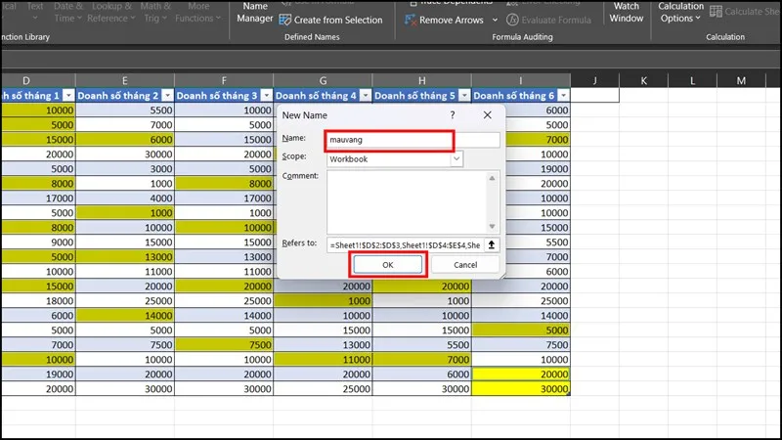
Task: Click the collapse dialog arrow beside Refers to
Action: click(x=493, y=244)
